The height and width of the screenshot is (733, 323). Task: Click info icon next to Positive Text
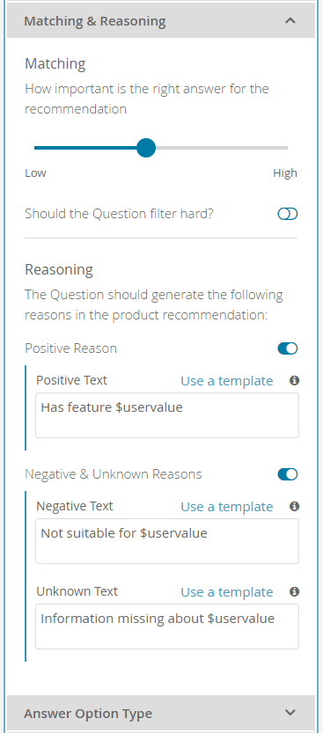tap(294, 380)
